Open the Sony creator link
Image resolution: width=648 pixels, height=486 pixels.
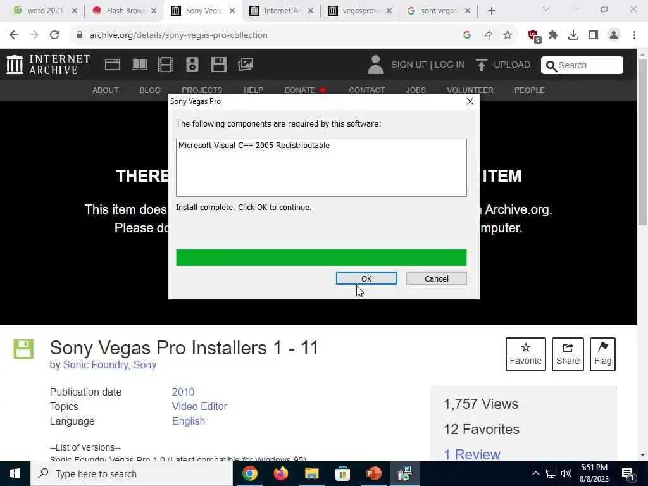point(145,365)
